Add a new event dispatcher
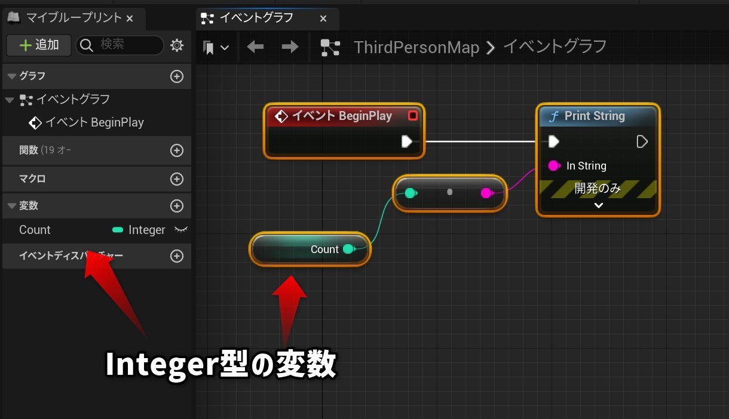The image size is (729, 419). point(177,255)
